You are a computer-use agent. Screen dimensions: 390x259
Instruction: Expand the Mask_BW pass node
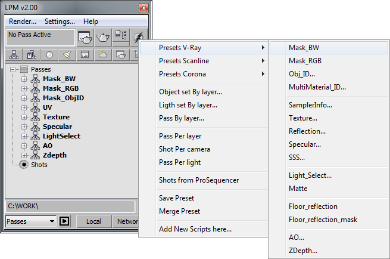pos(24,79)
